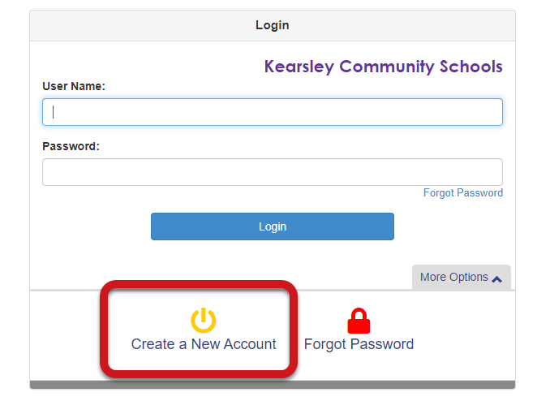Focus the User Name input field
Image resolution: width=537 pixels, height=414 pixels.
tap(273, 112)
